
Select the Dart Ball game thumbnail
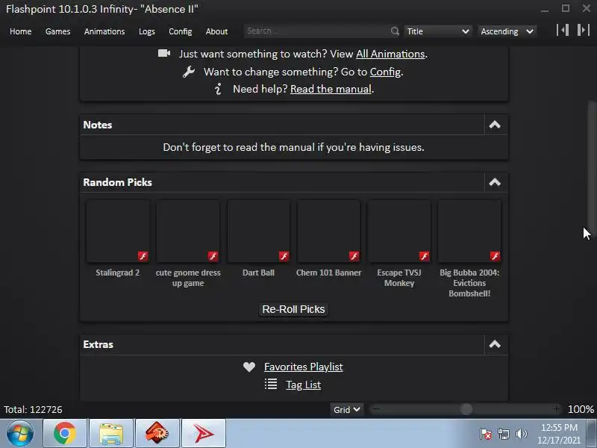coord(258,231)
